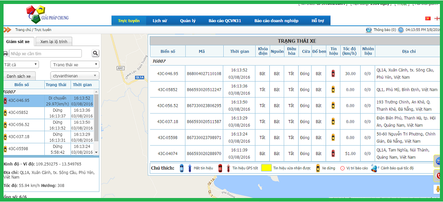Viewport: 443px width, 202px height.
Task: Open the Trạng thái xe dropdown
Action: click(x=74, y=64)
